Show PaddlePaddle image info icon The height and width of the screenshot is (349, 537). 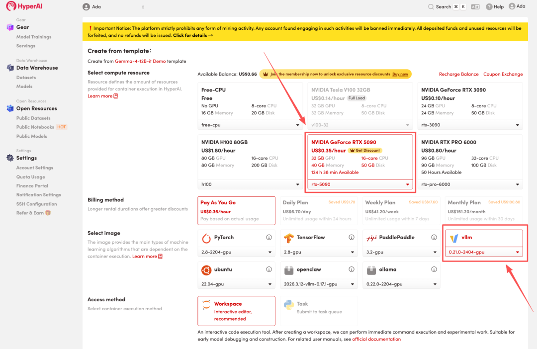point(434,237)
